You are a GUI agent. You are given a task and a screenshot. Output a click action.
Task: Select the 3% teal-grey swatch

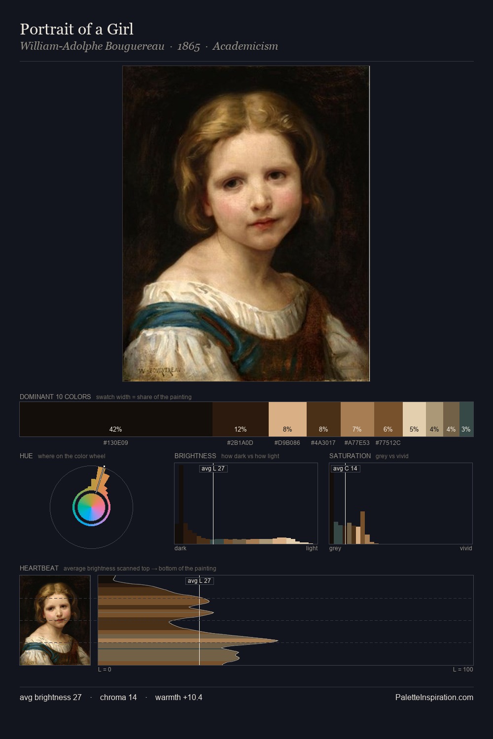coord(466,419)
